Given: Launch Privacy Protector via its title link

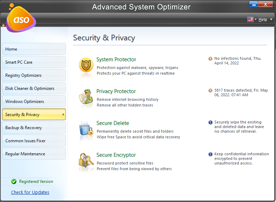Looking at the screenshot, I should [x=116, y=91].
